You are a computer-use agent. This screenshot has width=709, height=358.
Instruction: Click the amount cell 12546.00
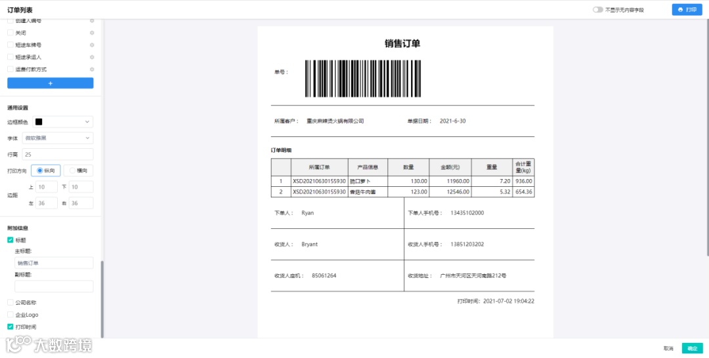[x=450, y=192]
